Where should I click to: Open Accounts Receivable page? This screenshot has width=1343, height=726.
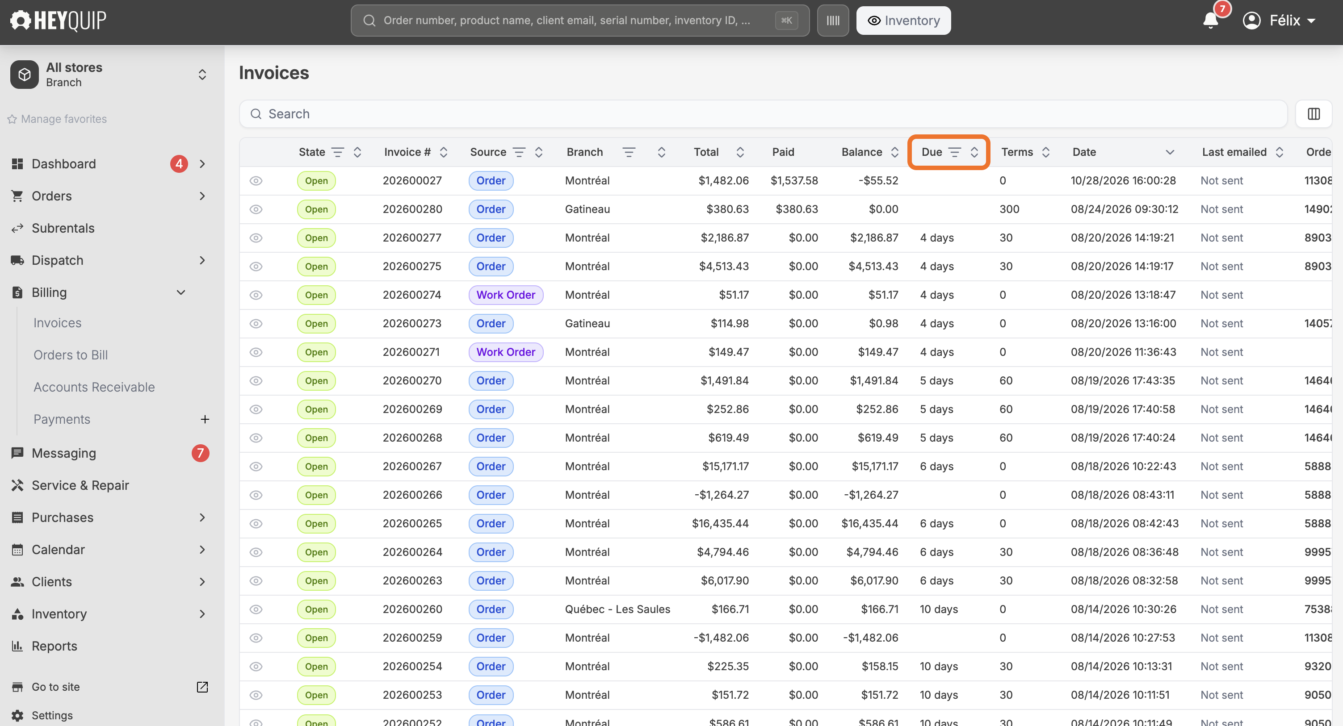[94, 387]
